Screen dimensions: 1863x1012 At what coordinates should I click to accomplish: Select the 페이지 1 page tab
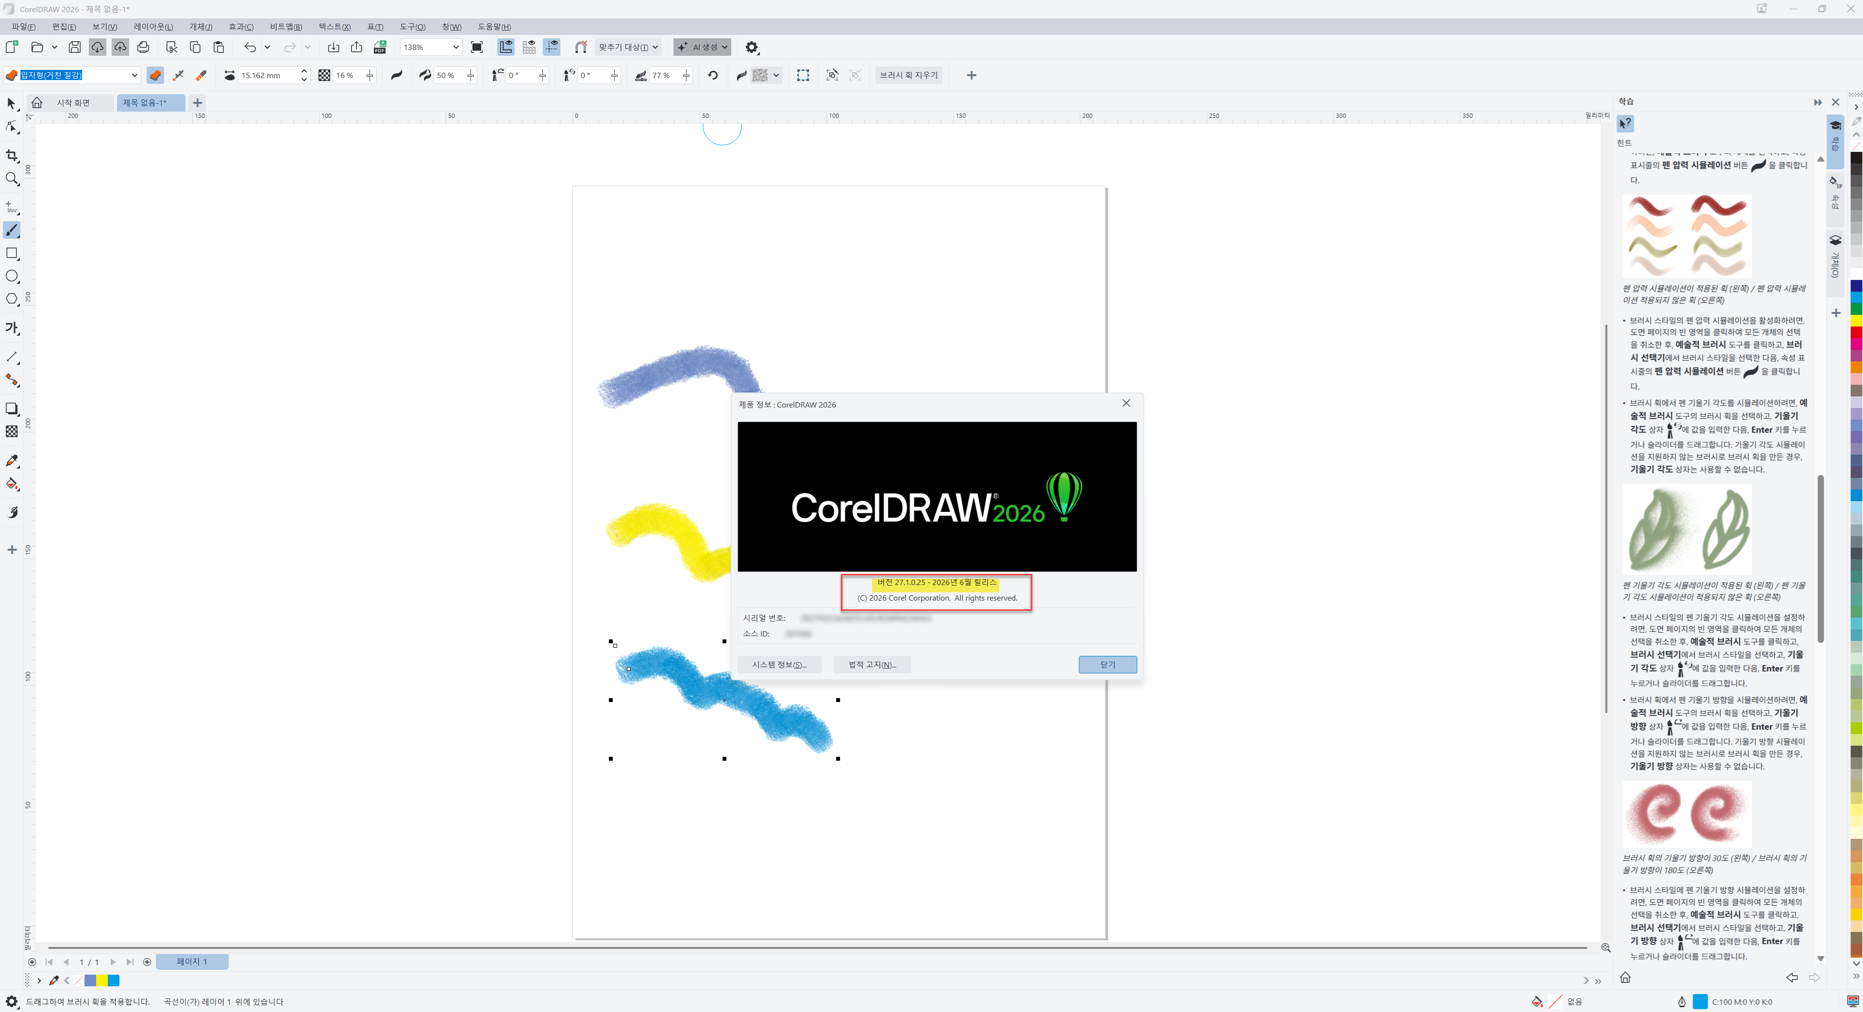pos(192,962)
